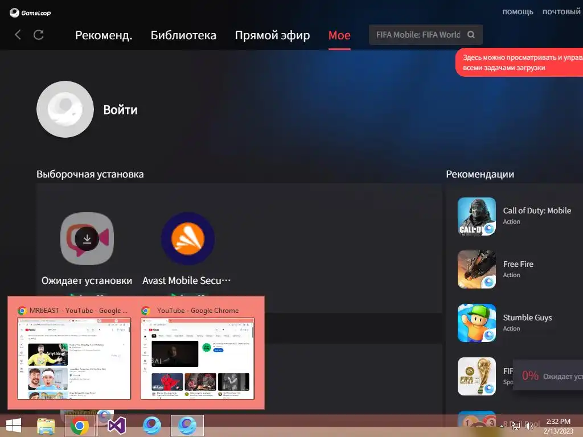Click the Войти login button
The image size is (583, 437).
click(x=121, y=110)
